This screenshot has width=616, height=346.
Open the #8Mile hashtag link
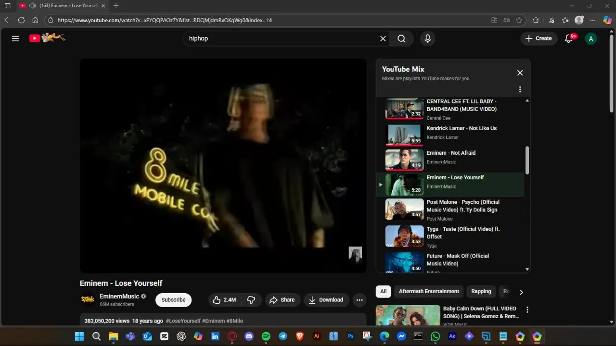coord(234,321)
